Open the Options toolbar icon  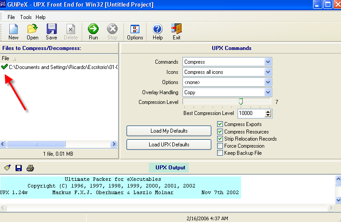135,30
